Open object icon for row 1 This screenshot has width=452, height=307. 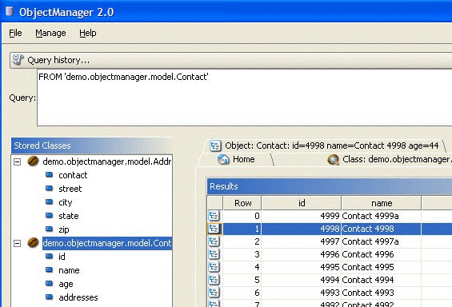214,229
